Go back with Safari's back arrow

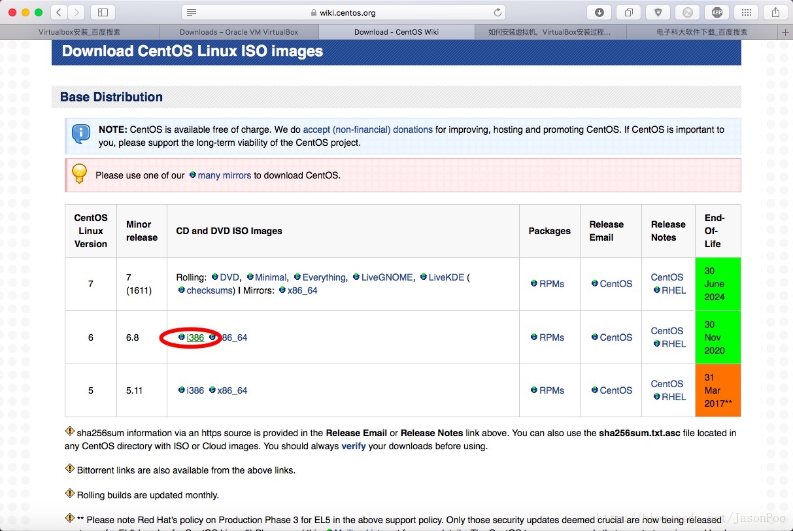(59, 12)
